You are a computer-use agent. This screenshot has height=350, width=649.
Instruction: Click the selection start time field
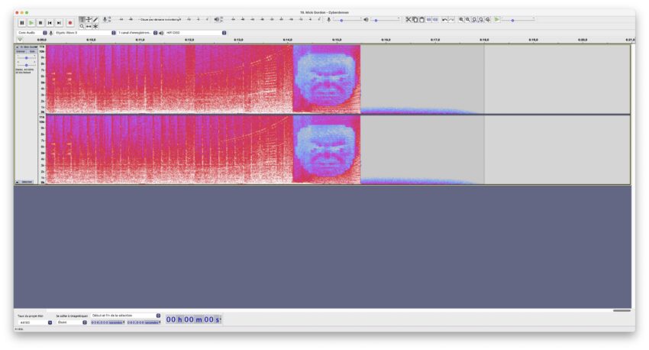(x=108, y=322)
